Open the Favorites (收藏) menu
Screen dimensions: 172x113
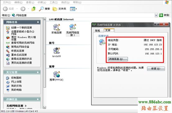coord(42,2)
